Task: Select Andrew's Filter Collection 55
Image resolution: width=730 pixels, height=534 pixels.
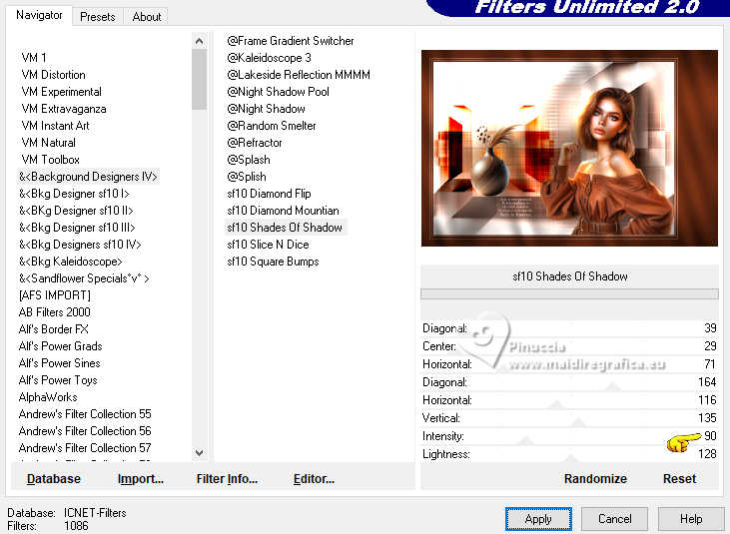Action: click(85, 414)
